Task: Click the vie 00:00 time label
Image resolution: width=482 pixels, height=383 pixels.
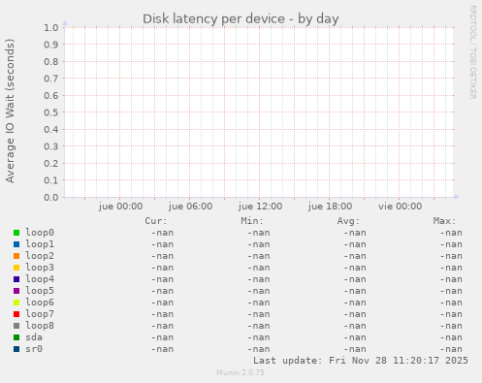Action: 401,207
